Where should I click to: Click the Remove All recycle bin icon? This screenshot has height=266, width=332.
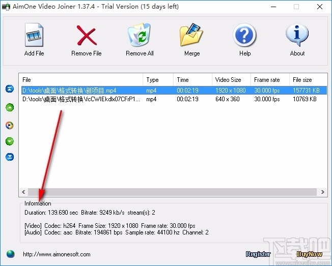(x=140, y=35)
